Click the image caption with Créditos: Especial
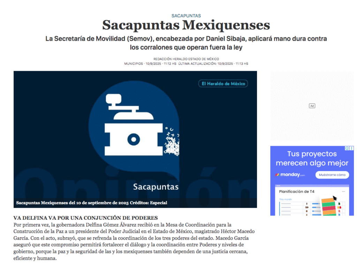The height and width of the screenshot is (264, 357). click(92, 203)
